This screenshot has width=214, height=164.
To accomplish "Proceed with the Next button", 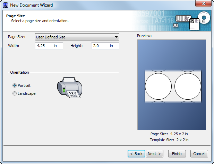I will (154, 154).
